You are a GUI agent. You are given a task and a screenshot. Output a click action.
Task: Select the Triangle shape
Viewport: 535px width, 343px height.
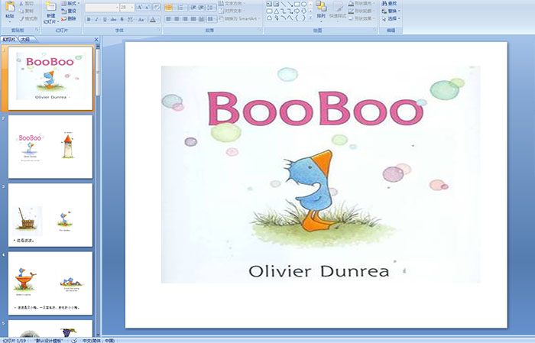coord(277,11)
